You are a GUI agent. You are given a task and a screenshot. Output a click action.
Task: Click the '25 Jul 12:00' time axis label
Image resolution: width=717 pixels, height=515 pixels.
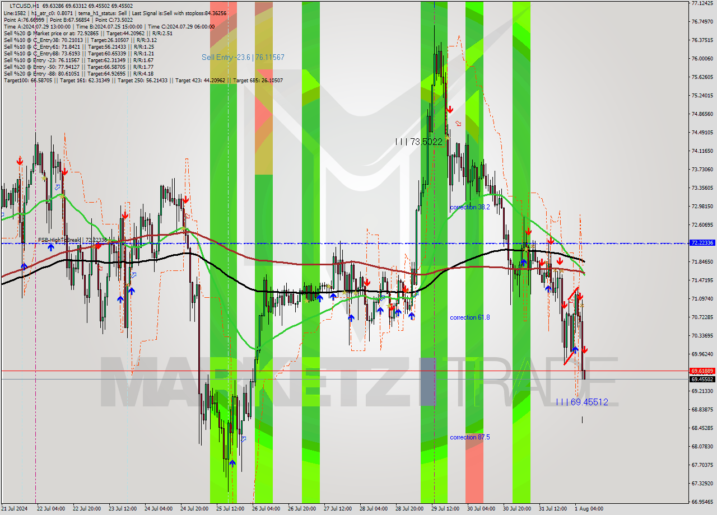pyautogui.click(x=230, y=509)
